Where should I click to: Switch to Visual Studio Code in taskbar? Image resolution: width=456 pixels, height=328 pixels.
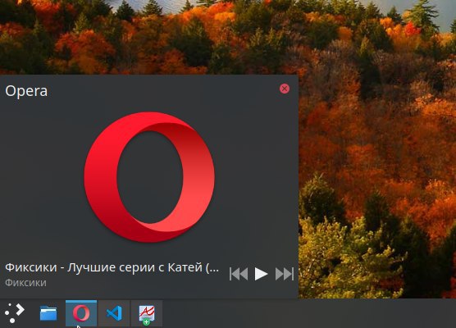(x=114, y=313)
